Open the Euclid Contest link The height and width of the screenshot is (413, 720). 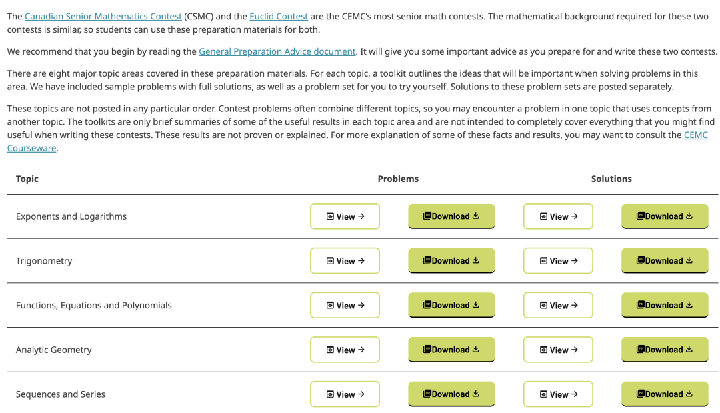279,16
